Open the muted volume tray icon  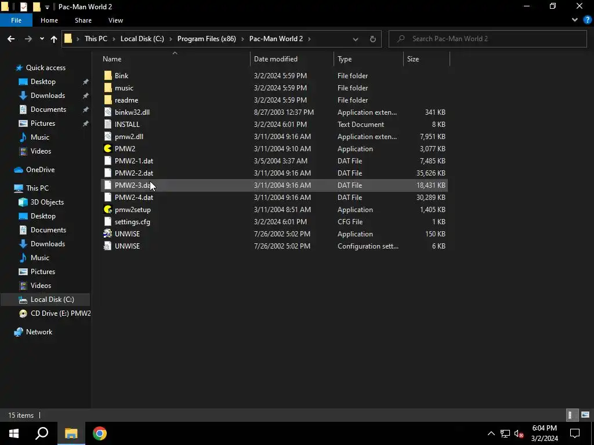coord(519,433)
